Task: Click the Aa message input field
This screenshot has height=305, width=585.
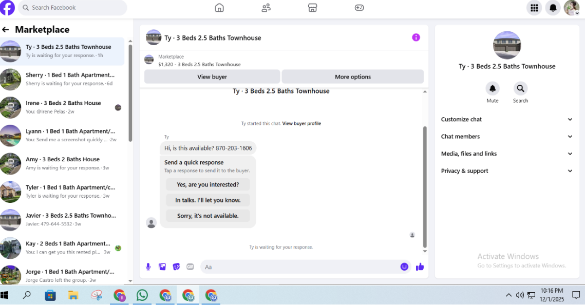Action: (x=300, y=266)
